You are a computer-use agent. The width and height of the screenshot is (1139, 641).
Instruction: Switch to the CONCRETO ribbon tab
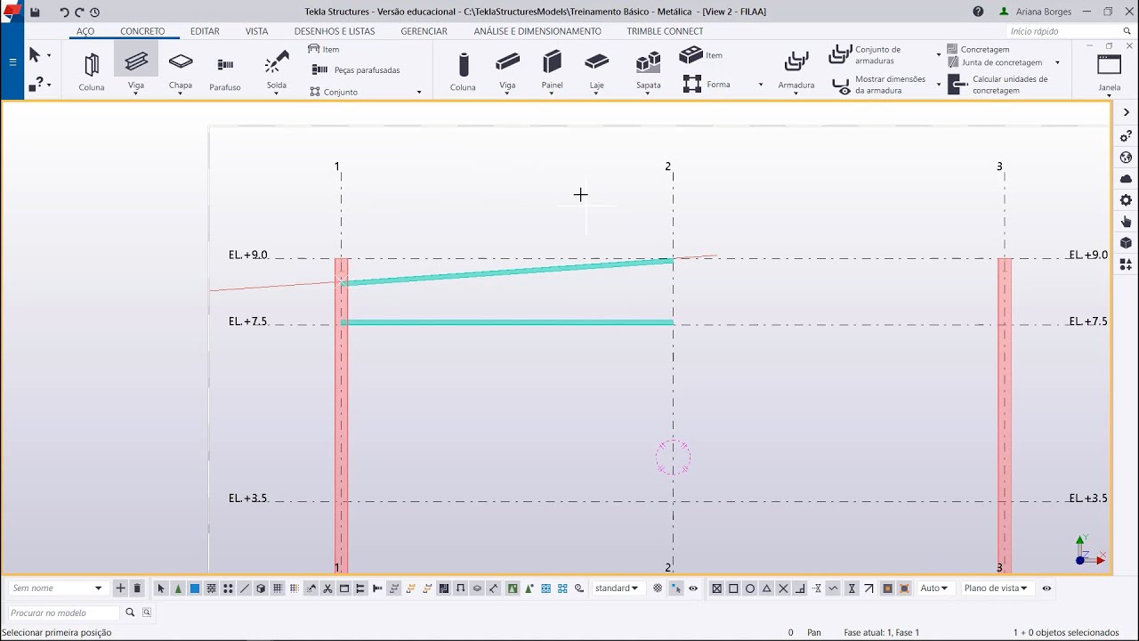(142, 31)
